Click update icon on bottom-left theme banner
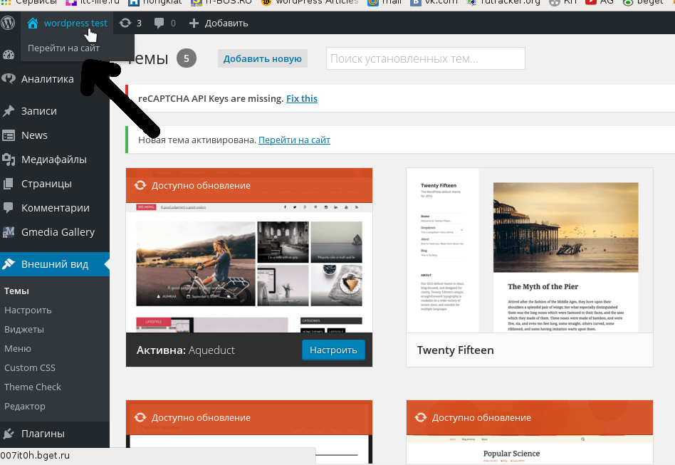 click(x=140, y=417)
